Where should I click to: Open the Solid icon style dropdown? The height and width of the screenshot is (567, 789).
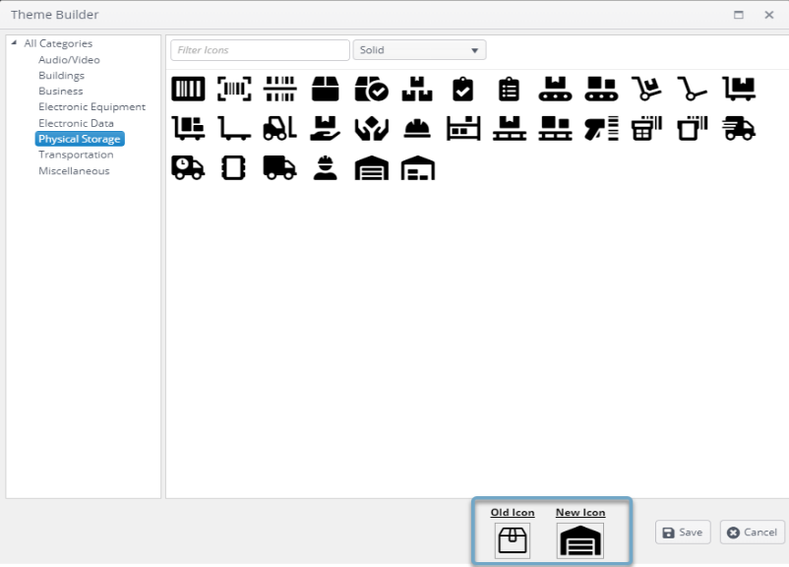[420, 50]
